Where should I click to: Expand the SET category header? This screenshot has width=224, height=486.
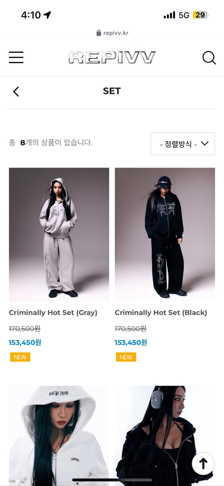(x=112, y=91)
